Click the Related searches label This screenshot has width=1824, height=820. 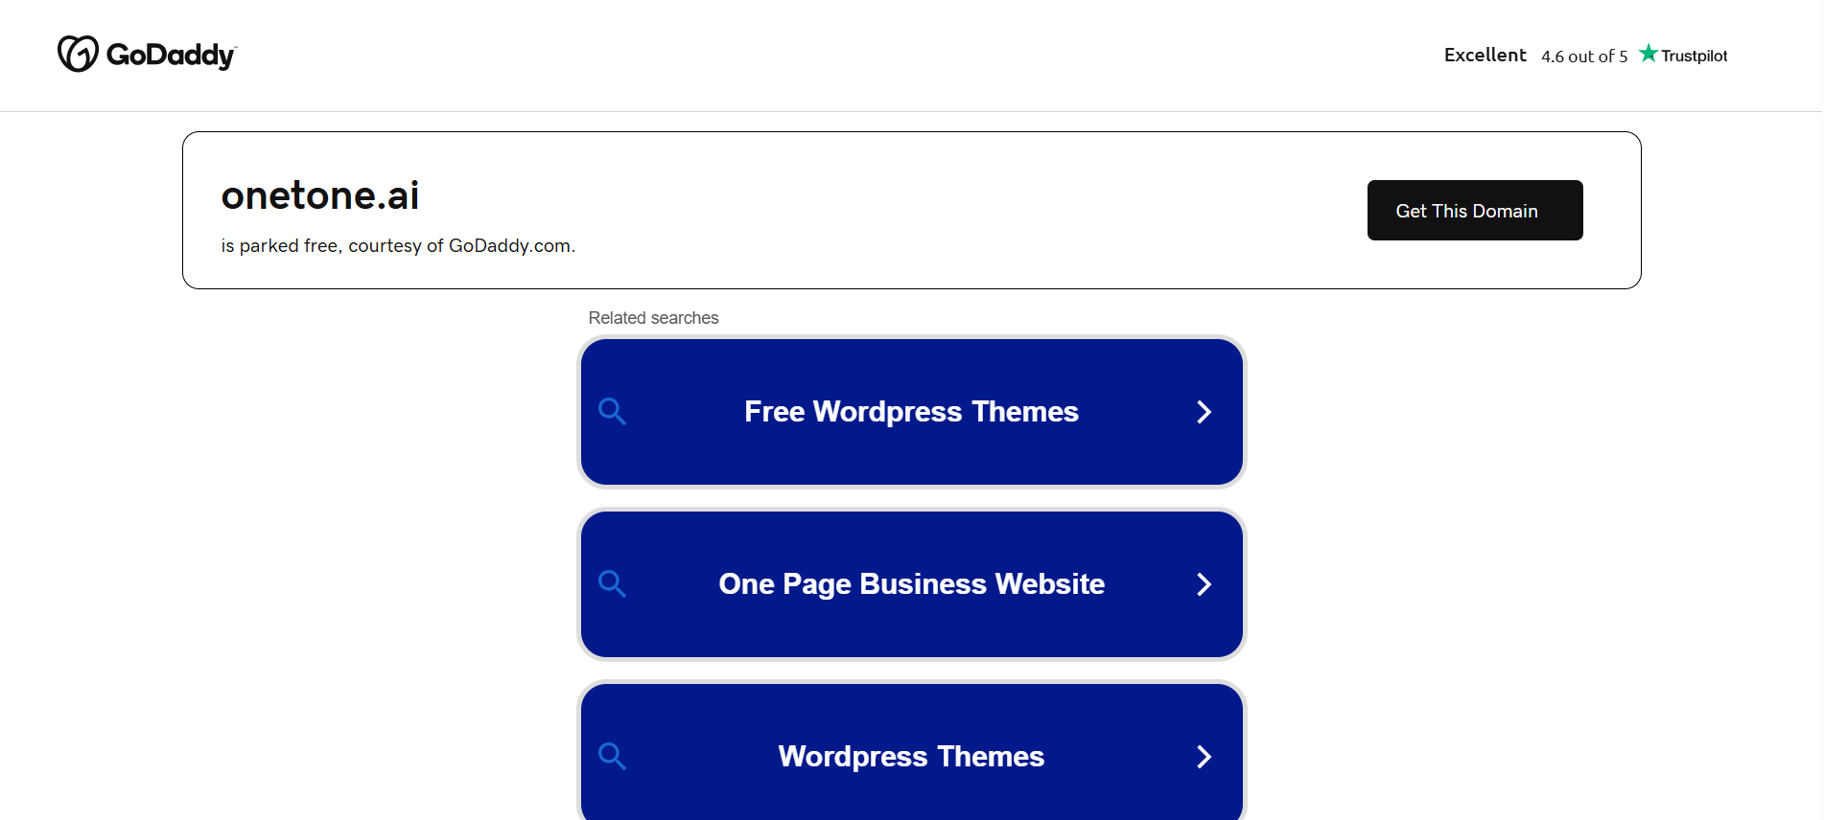point(653,318)
